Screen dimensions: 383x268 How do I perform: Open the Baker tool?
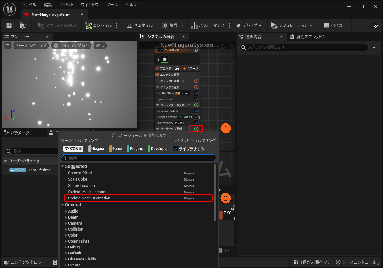tap(335, 25)
